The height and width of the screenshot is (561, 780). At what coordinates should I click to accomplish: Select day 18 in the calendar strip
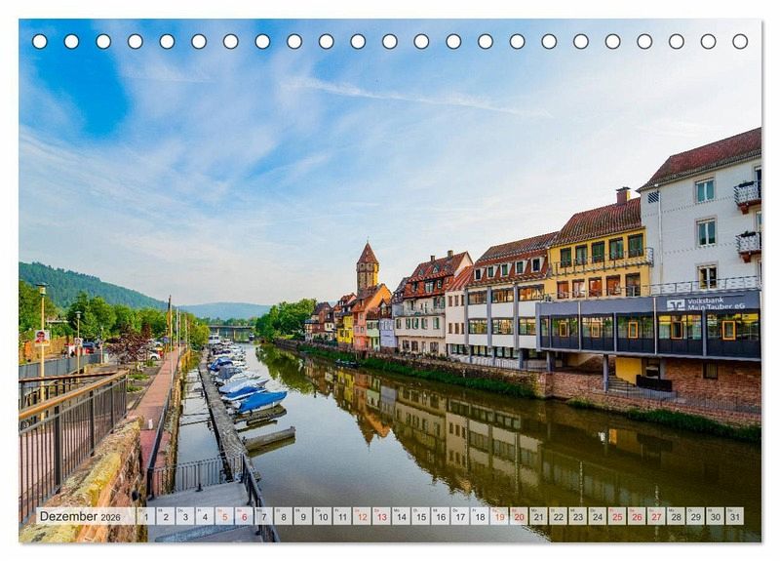[480, 516]
